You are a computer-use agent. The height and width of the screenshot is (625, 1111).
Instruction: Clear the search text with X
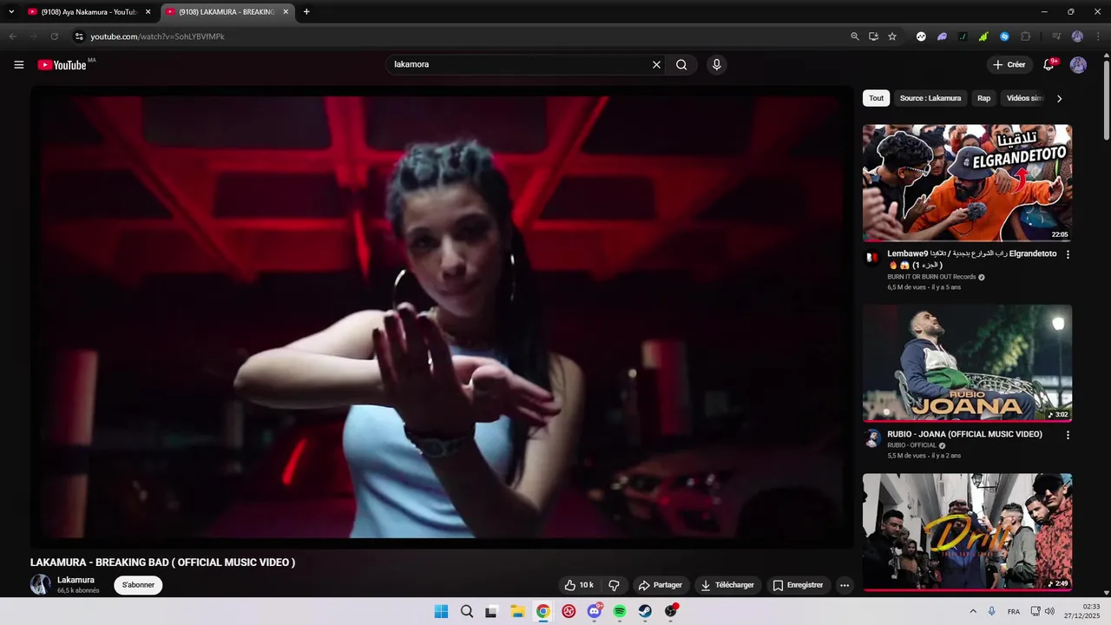tap(656, 64)
